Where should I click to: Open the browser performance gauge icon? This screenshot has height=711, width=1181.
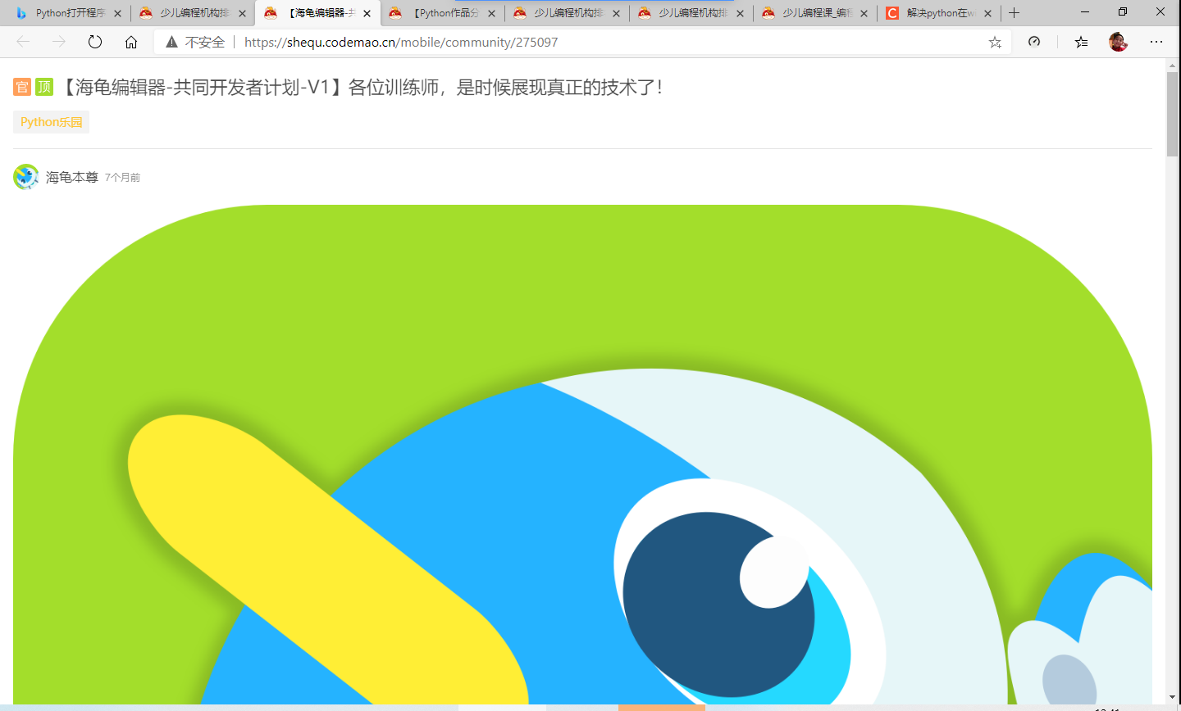pos(1034,42)
